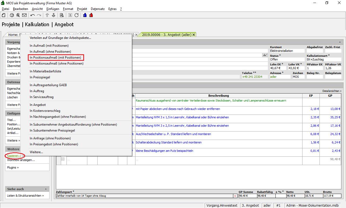
Task: Click the move down arrow icon
Action: coord(54,15)
